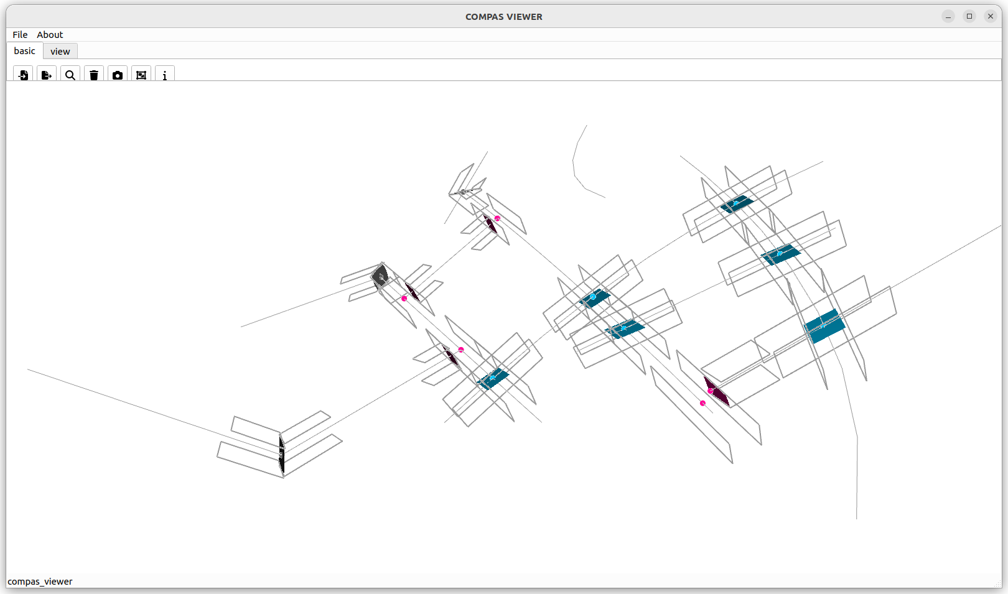Screen dimensions: 1008x594
Task: Open the File menu
Action: (x=19, y=34)
